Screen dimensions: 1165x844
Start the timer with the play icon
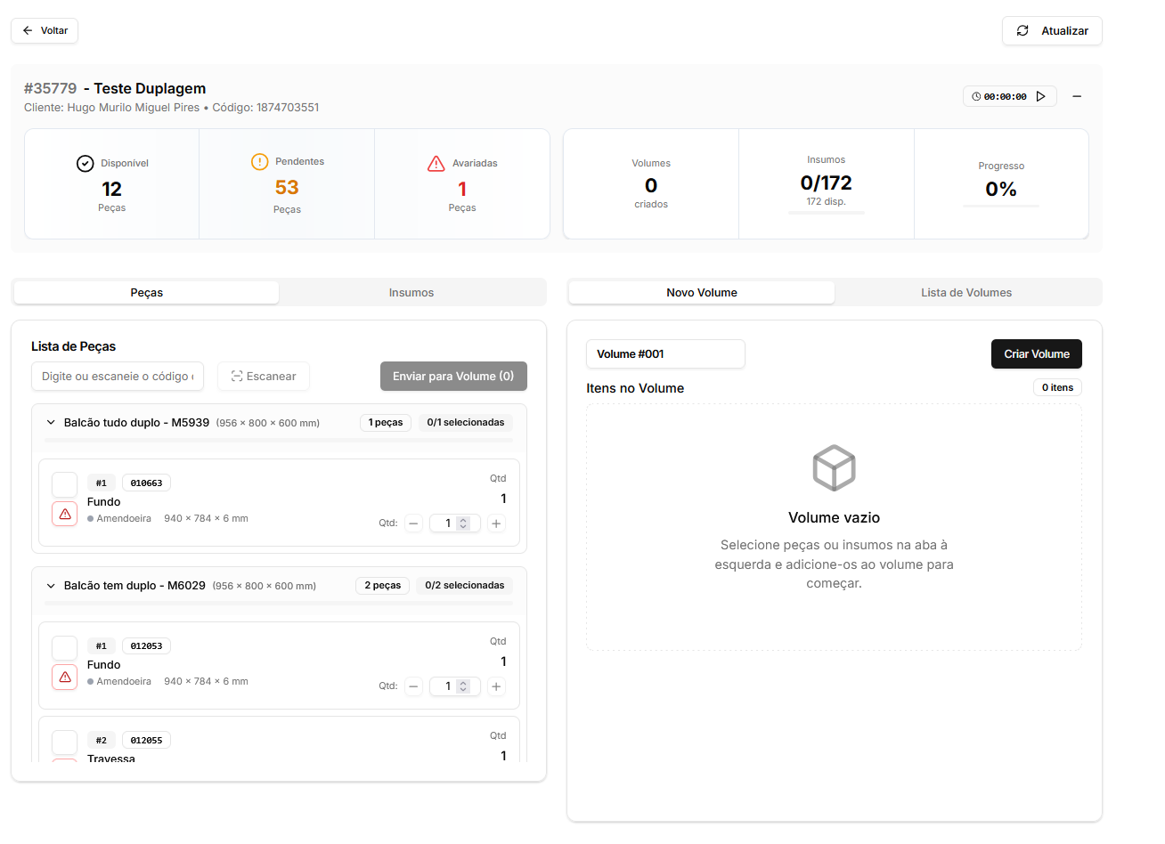(x=1040, y=96)
